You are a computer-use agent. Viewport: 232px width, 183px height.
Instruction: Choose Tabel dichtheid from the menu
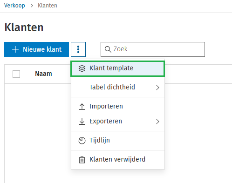(x=118, y=88)
